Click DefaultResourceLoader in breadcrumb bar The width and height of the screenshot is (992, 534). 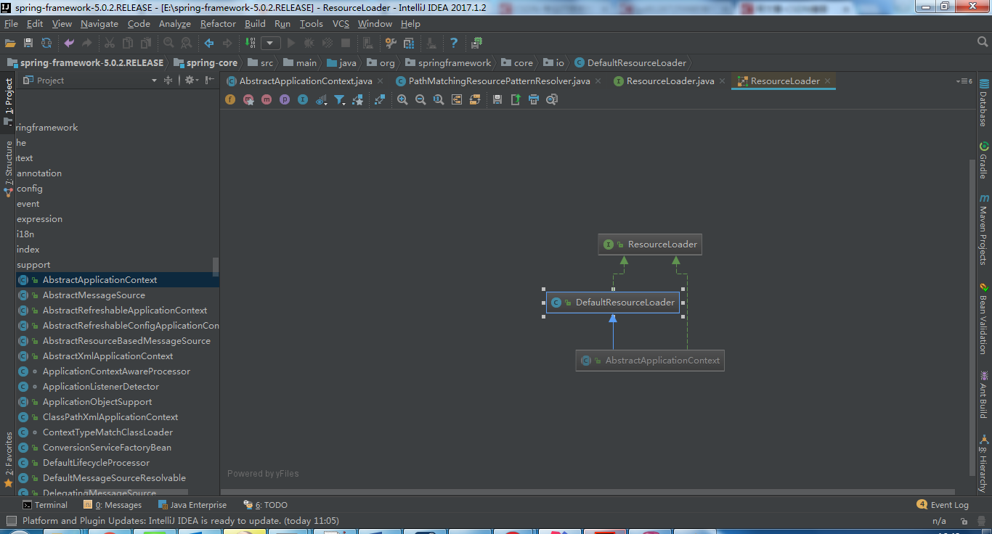[630, 63]
